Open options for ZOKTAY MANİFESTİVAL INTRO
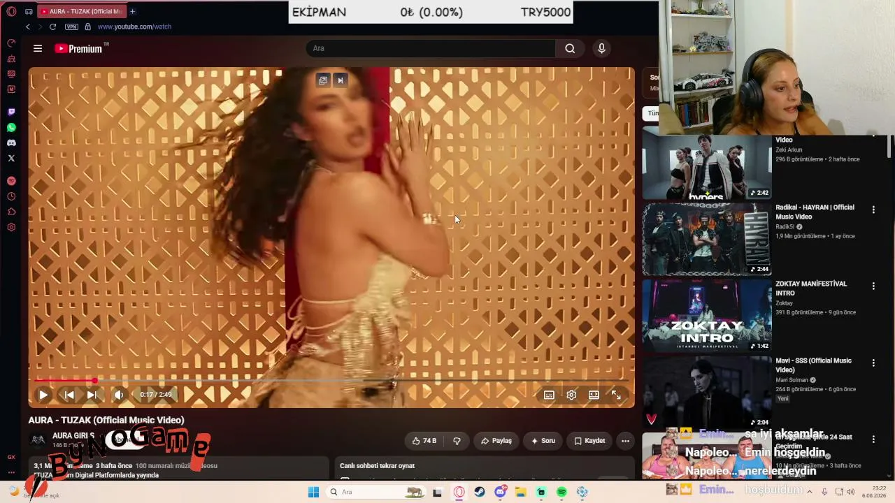Screen dimensions: 895x503 873,286
